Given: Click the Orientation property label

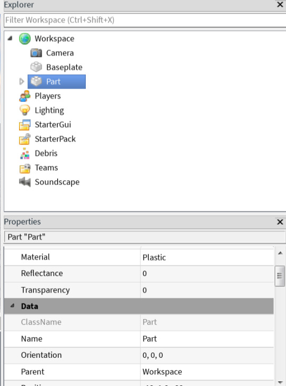Looking at the screenshot, I should click(x=41, y=355).
